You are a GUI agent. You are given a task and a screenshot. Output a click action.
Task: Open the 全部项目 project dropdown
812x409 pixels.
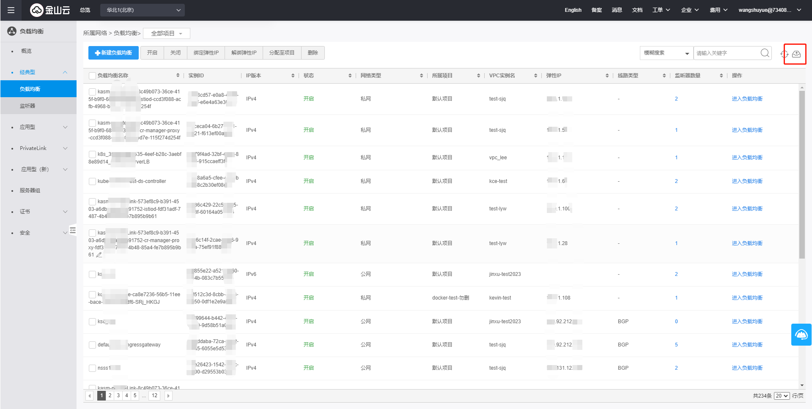[167, 33]
